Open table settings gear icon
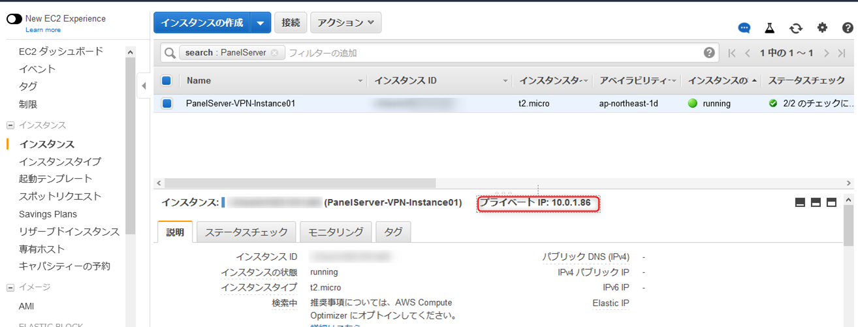Screen dimensions: 858x327 click(822, 27)
